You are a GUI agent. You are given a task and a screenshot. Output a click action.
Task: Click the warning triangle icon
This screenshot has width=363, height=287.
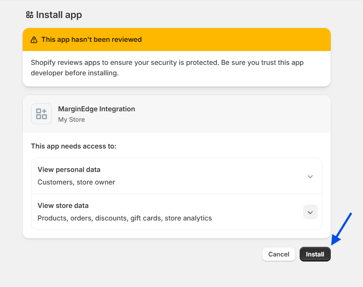(34, 40)
